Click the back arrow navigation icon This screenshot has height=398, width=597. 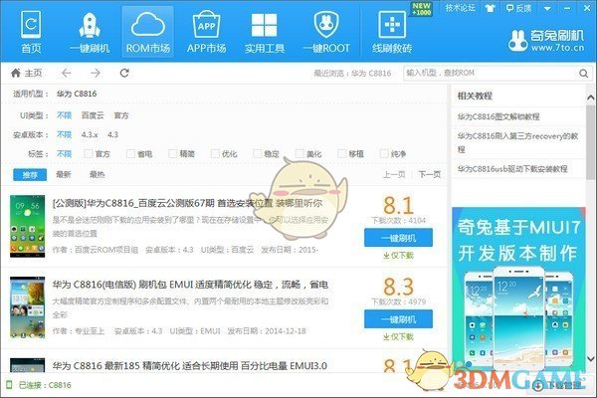67,73
